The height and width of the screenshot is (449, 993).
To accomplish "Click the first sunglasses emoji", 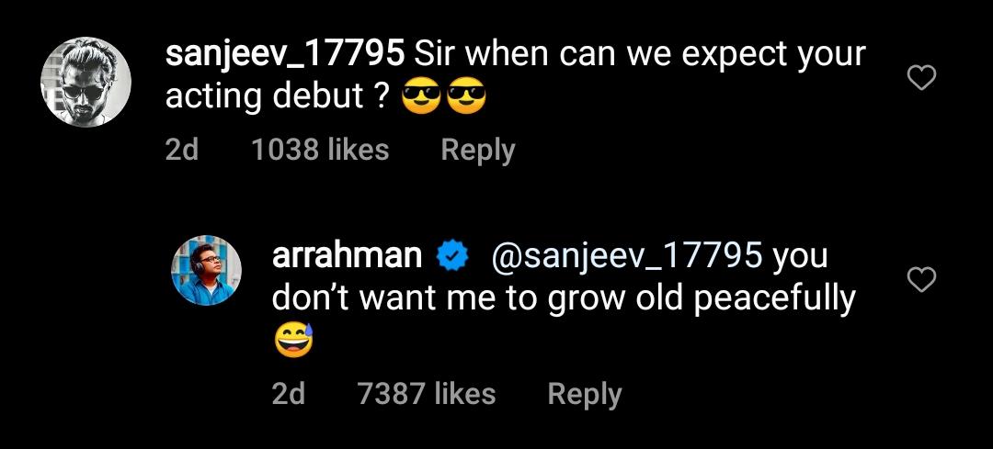I will click(x=422, y=97).
